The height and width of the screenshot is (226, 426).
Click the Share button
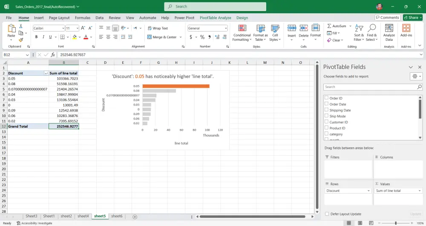click(413, 17)
